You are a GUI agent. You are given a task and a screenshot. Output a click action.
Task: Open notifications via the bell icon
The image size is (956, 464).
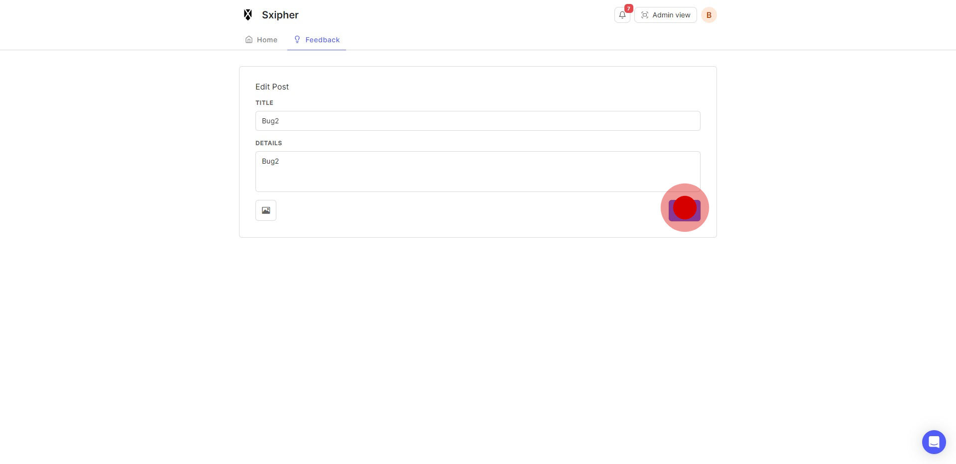pos(622,15)
